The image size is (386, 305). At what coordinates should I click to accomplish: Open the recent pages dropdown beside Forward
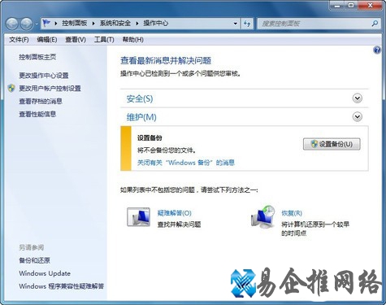pos(37,24)
